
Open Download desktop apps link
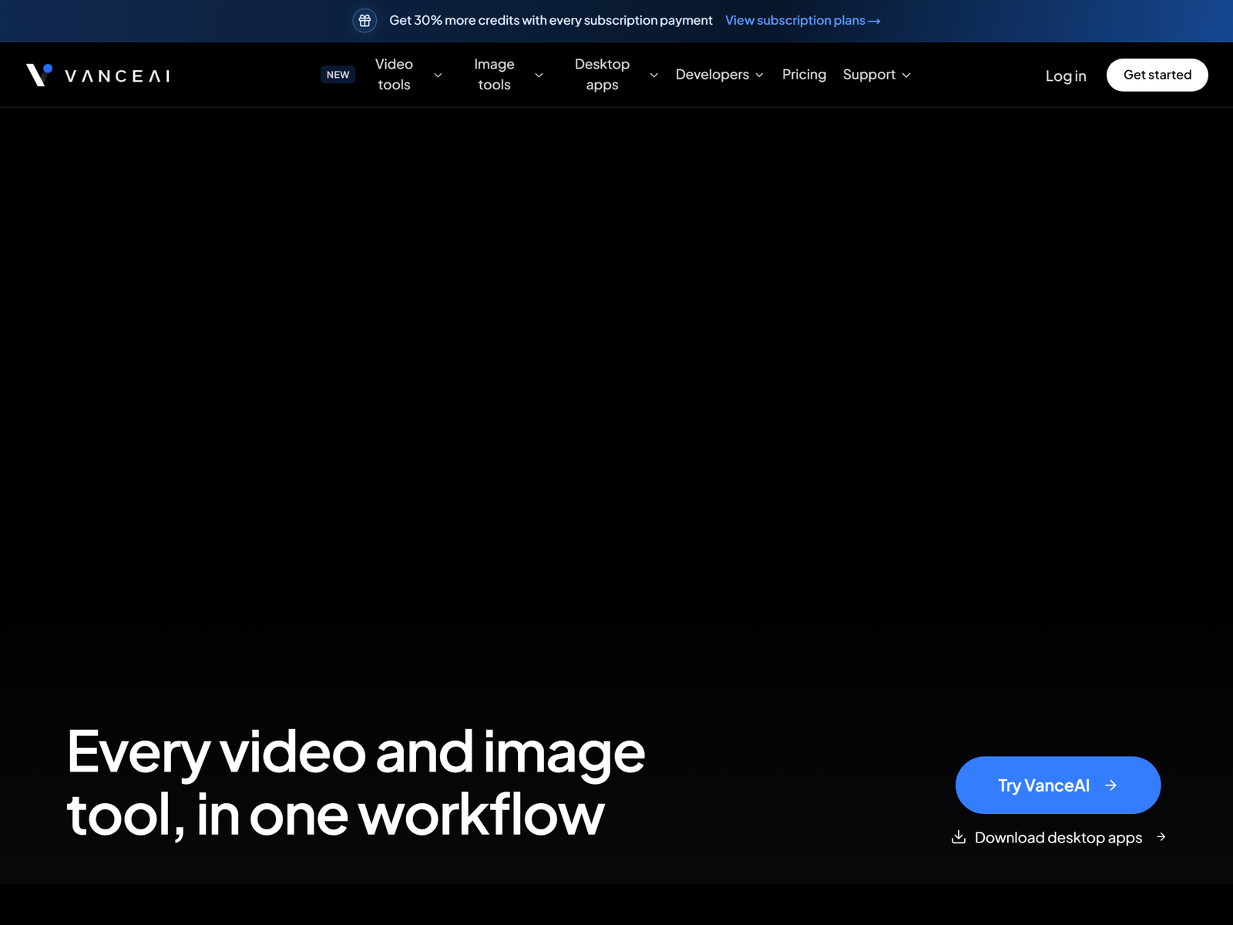pos(1058,837)
